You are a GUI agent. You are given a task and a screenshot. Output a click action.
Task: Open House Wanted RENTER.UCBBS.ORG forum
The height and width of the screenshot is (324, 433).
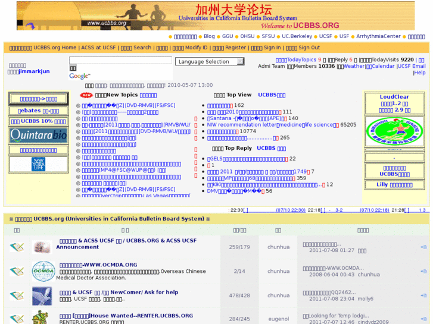pos(126,316)
